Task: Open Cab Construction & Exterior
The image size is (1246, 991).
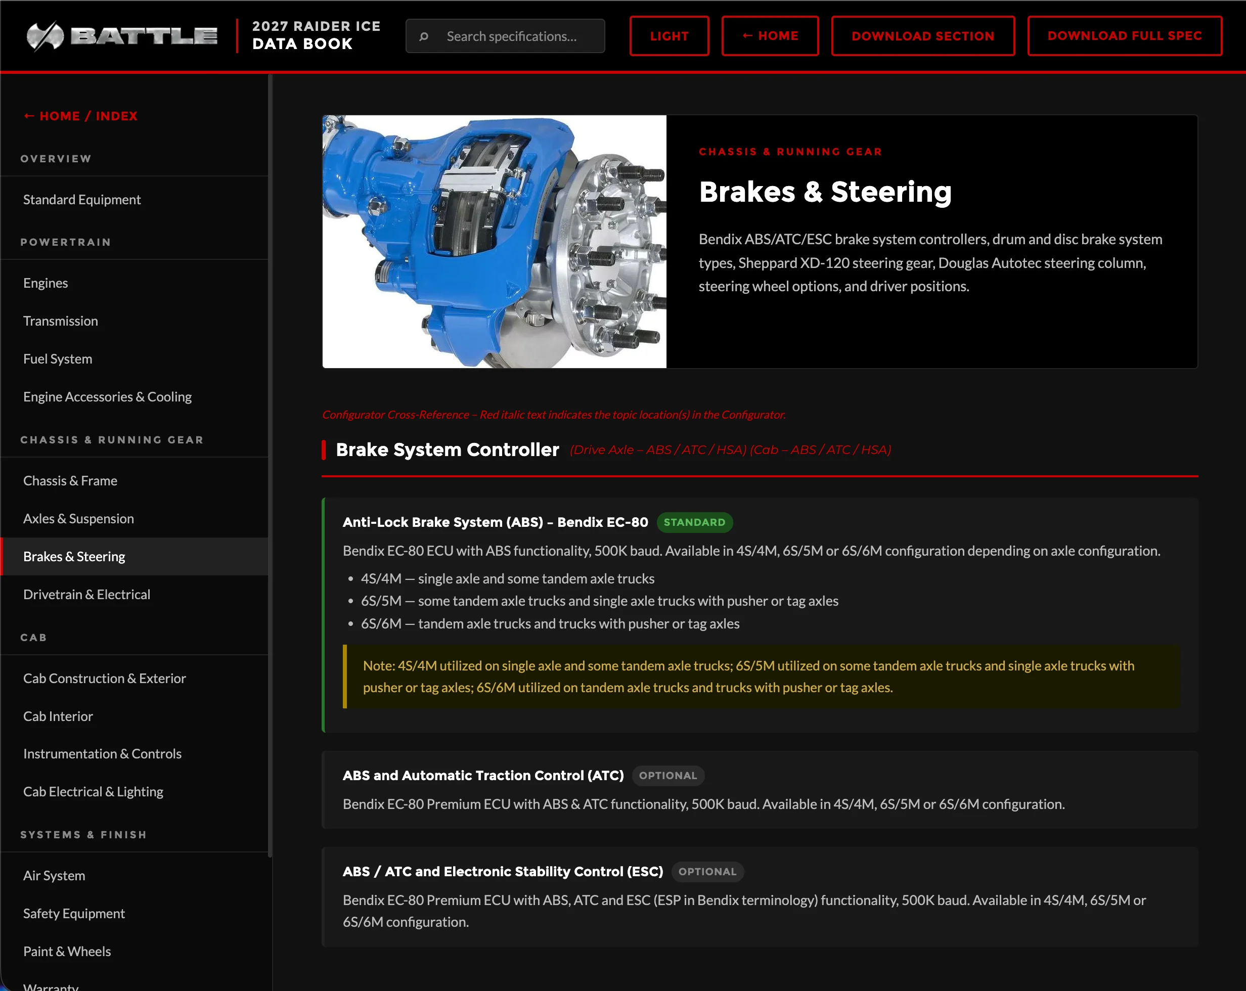Action: pos(134,679)
